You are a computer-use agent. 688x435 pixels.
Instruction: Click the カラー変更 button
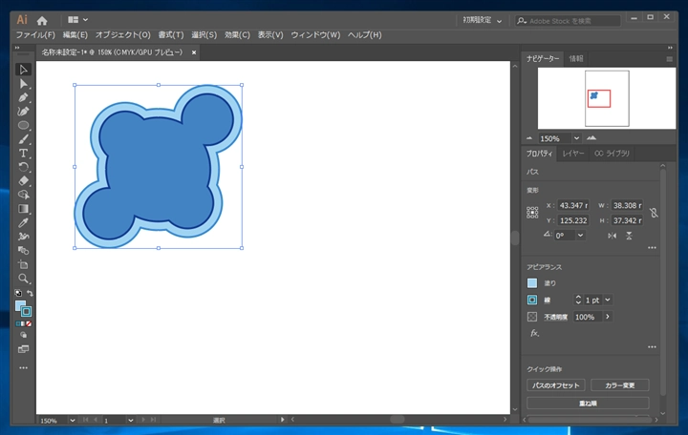tap(619, 385)
